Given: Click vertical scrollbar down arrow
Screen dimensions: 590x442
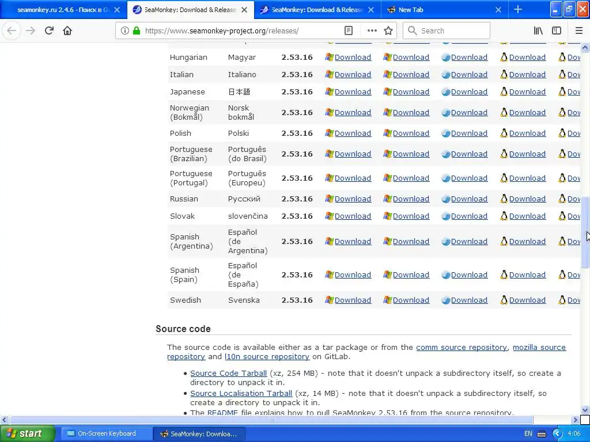Looking at the screenshot, I should click(x=585, y=410).
